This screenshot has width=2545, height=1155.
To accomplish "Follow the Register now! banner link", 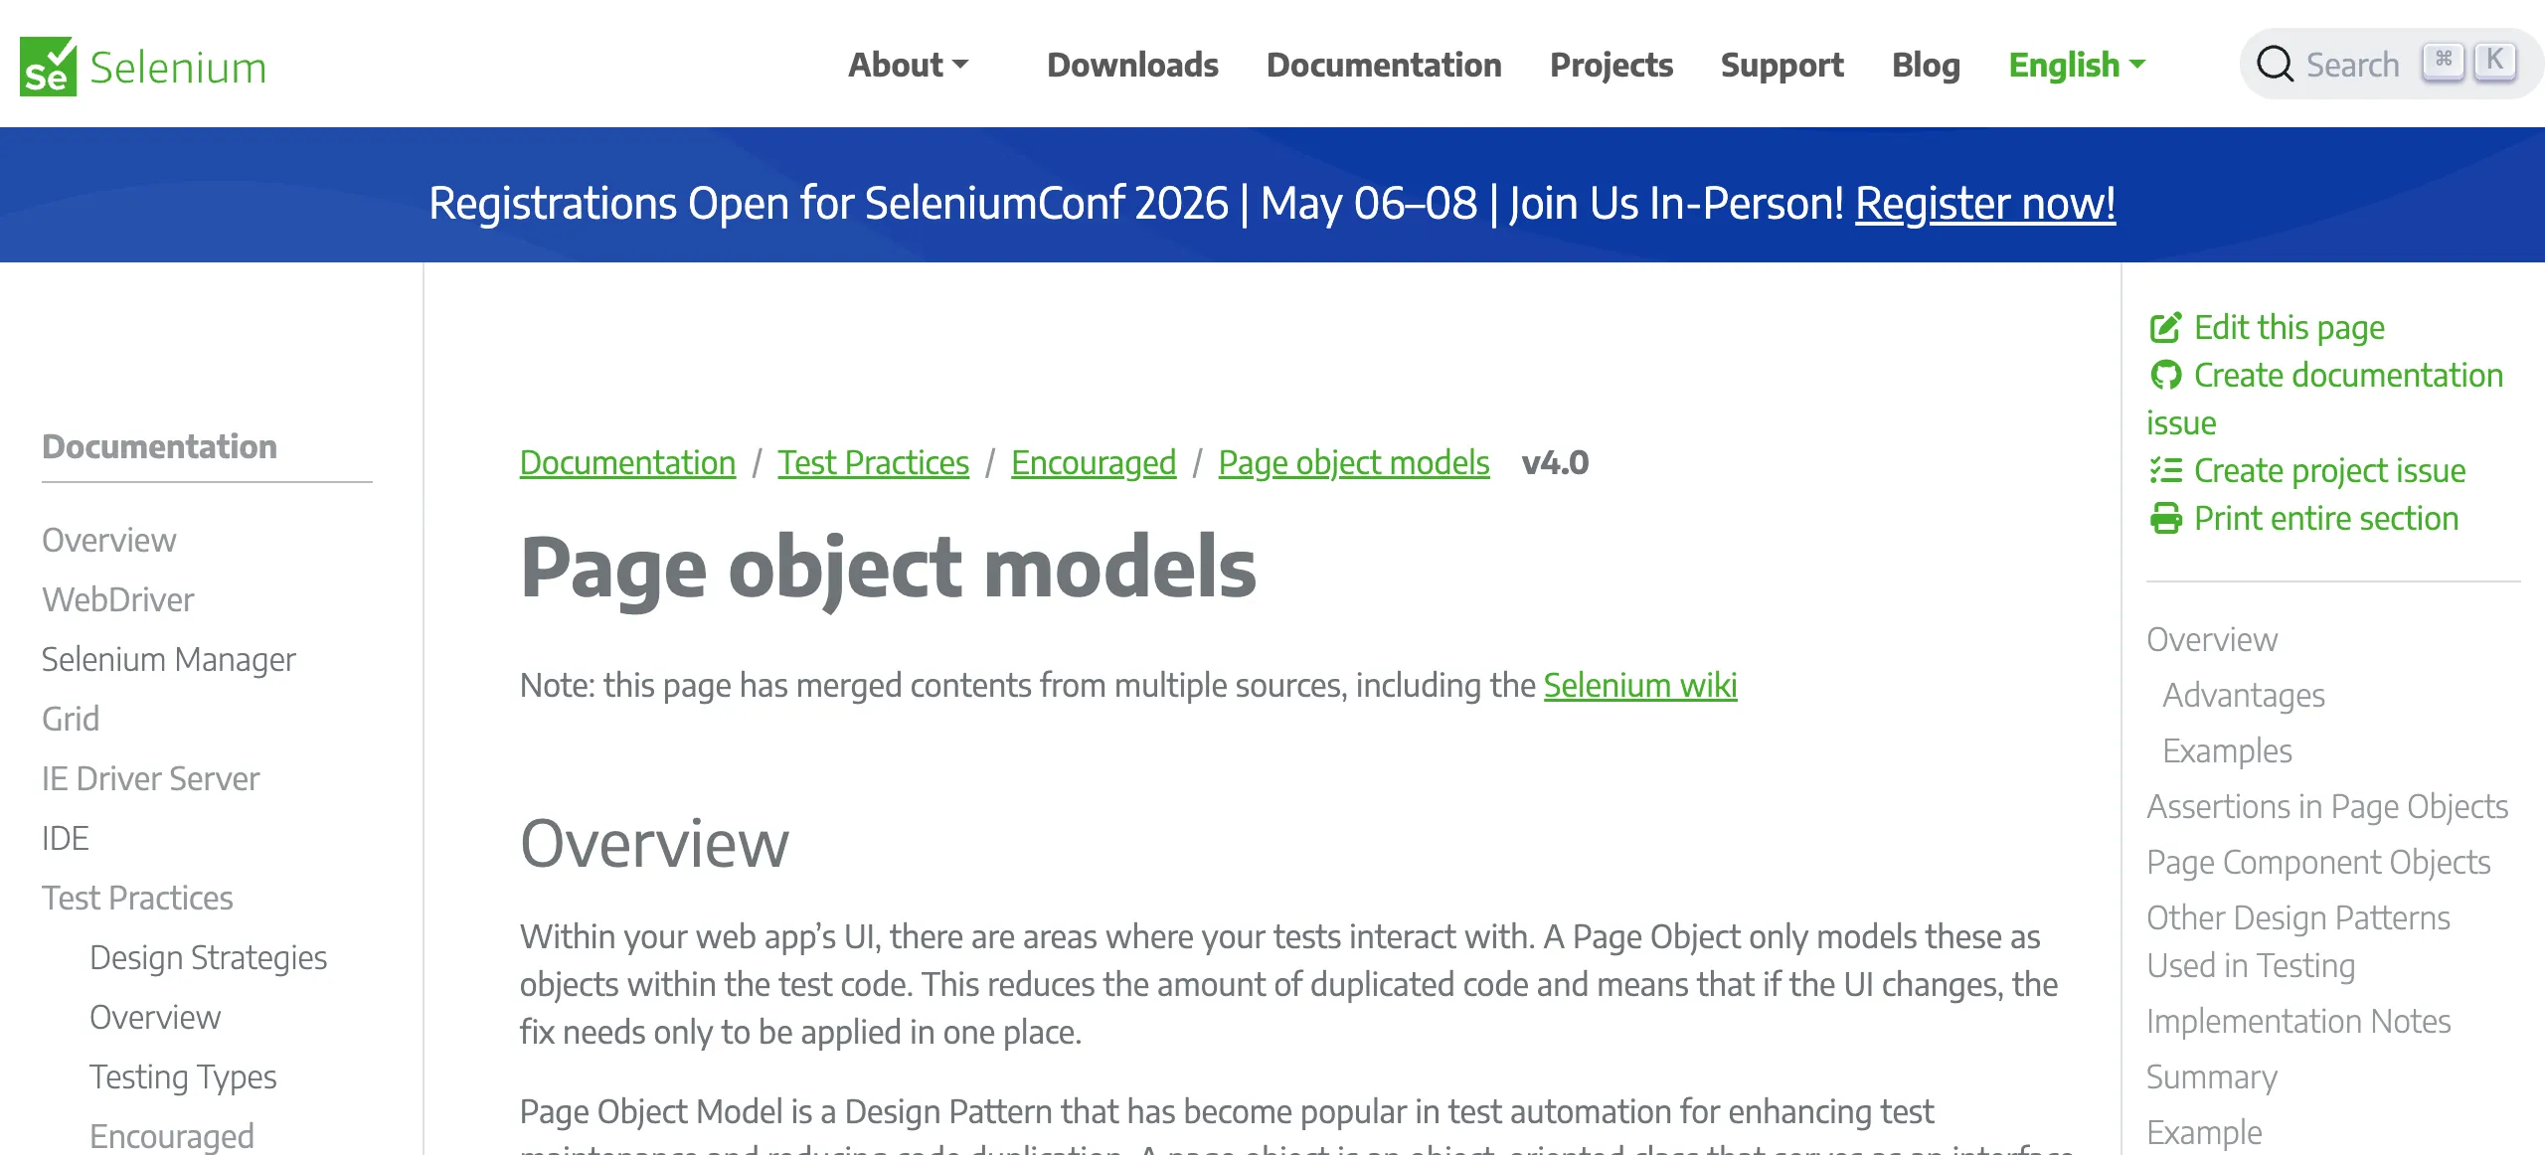I will [1986, 205].
